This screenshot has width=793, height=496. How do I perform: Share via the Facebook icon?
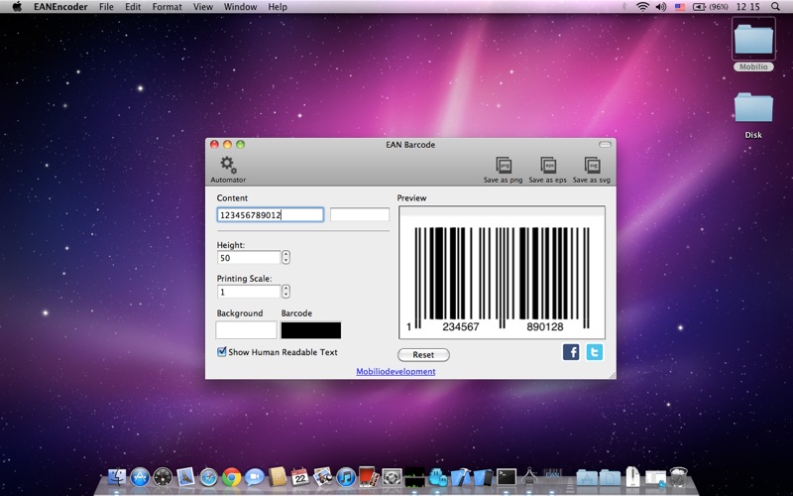click(571, 351)
